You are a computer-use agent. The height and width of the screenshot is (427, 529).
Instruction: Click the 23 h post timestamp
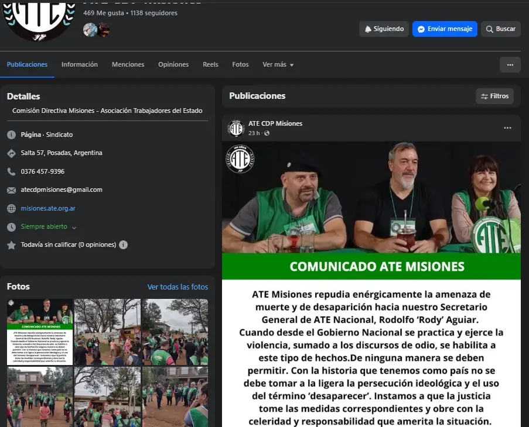click(254, 133)
